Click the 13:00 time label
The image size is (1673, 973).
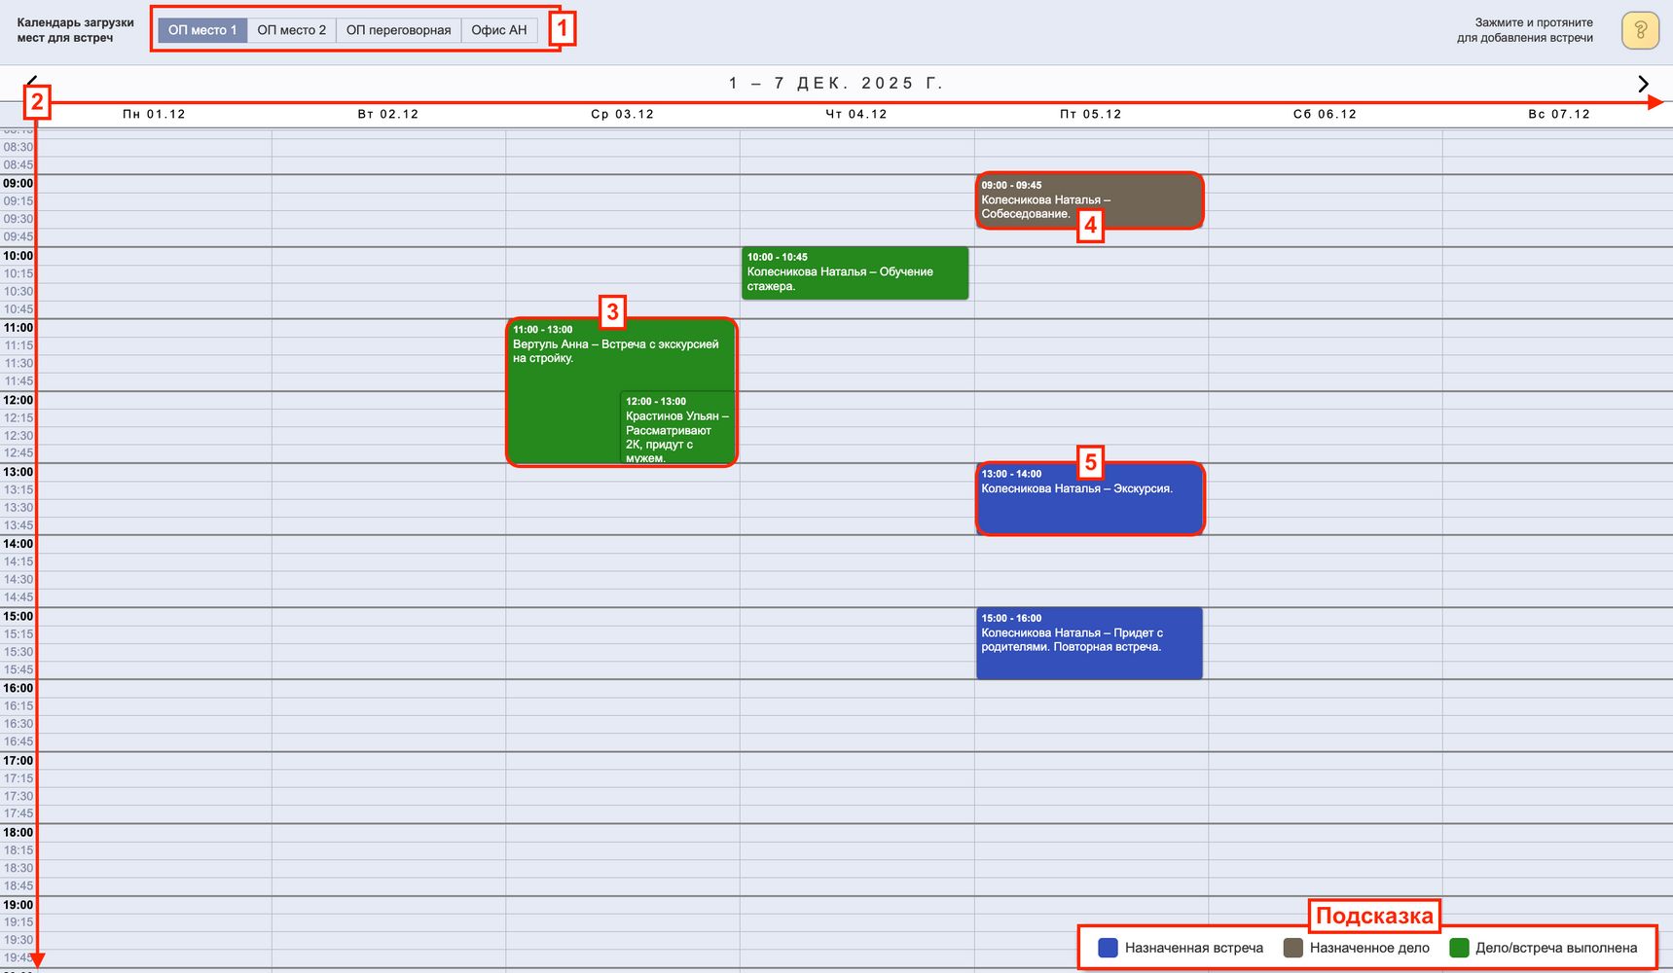(18, 472)
